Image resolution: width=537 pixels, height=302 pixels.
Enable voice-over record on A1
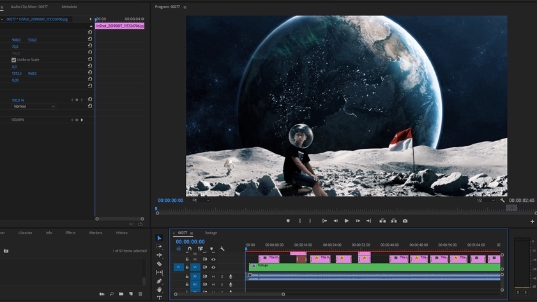[x=231, y=276]
